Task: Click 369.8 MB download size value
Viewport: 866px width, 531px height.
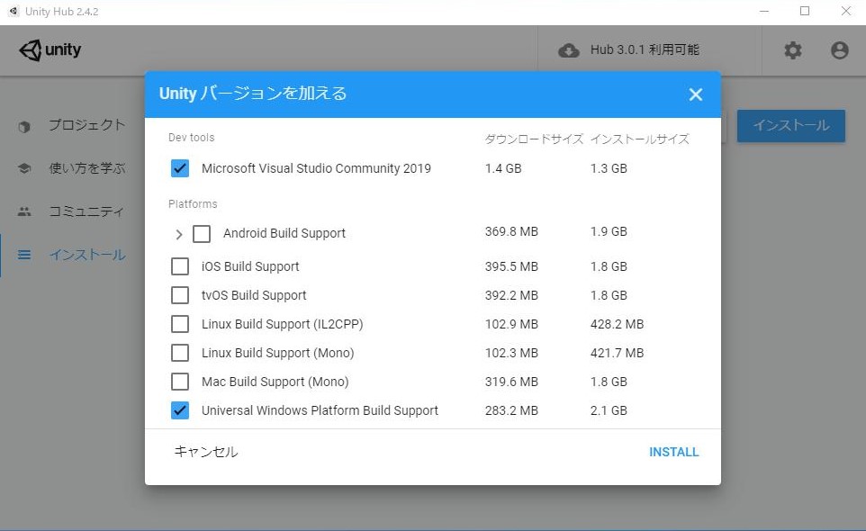Action: 511,232
